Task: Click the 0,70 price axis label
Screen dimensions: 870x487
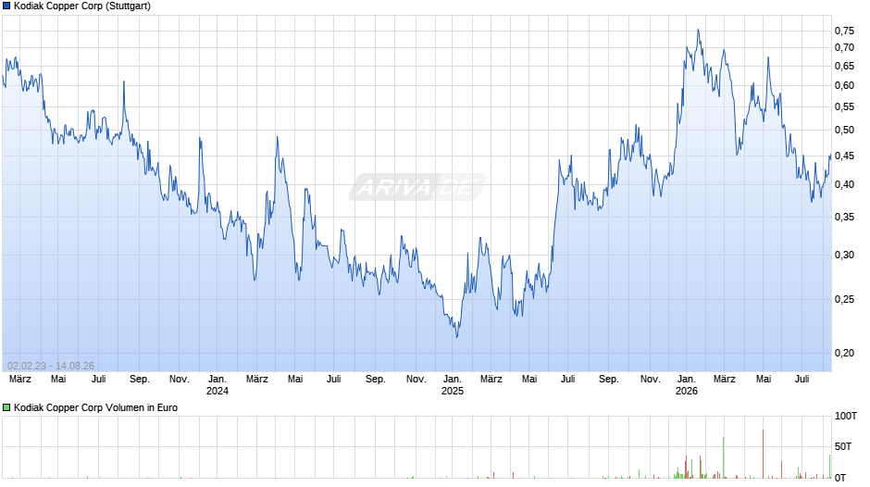Action: click(x=844, y=48)
